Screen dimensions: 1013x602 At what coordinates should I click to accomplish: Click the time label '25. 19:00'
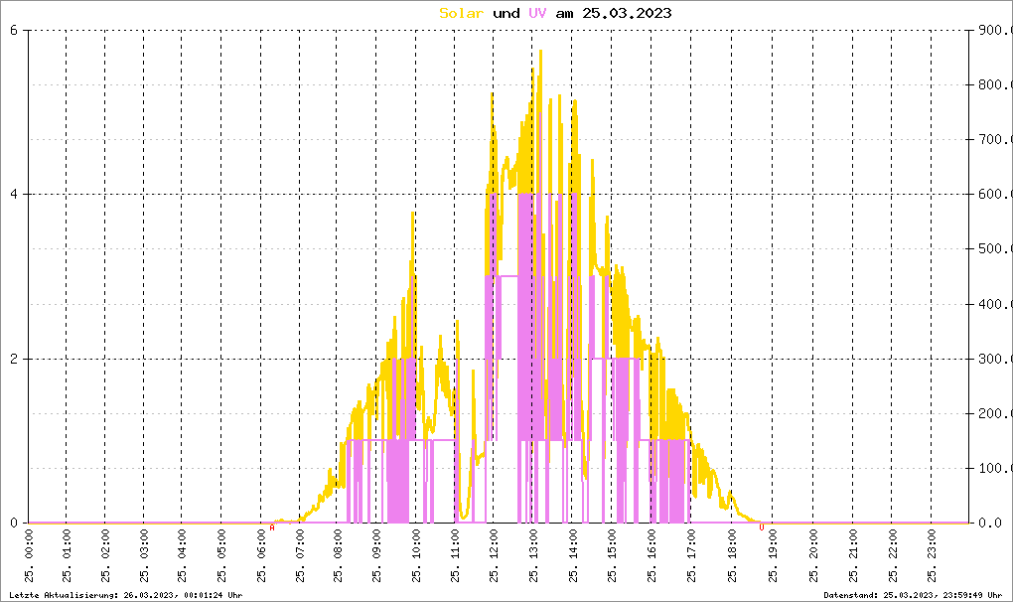pyautogui.click(x=773, y=556)
